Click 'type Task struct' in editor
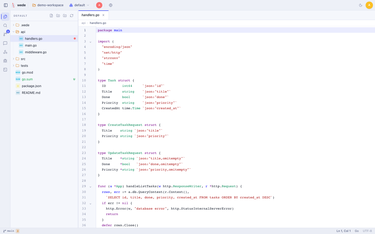The height and width of the screenshot is (234, 375). (x=114, y=80)
